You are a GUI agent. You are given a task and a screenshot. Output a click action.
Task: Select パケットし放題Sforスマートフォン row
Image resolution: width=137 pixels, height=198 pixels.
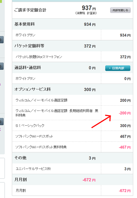pos(73,57)
